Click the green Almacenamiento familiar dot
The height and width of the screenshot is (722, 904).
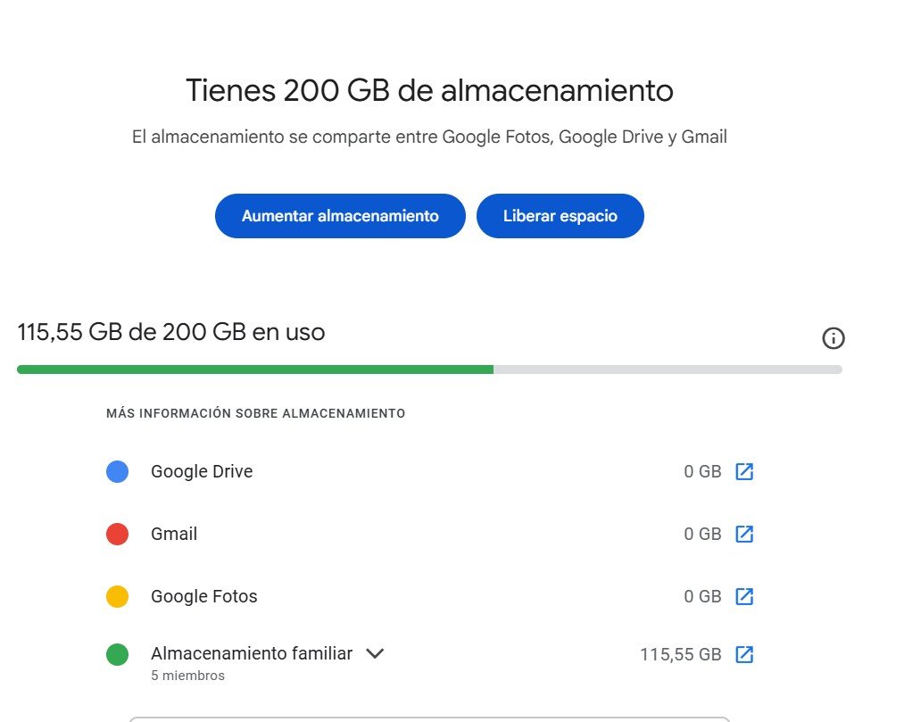click(117, 654)
